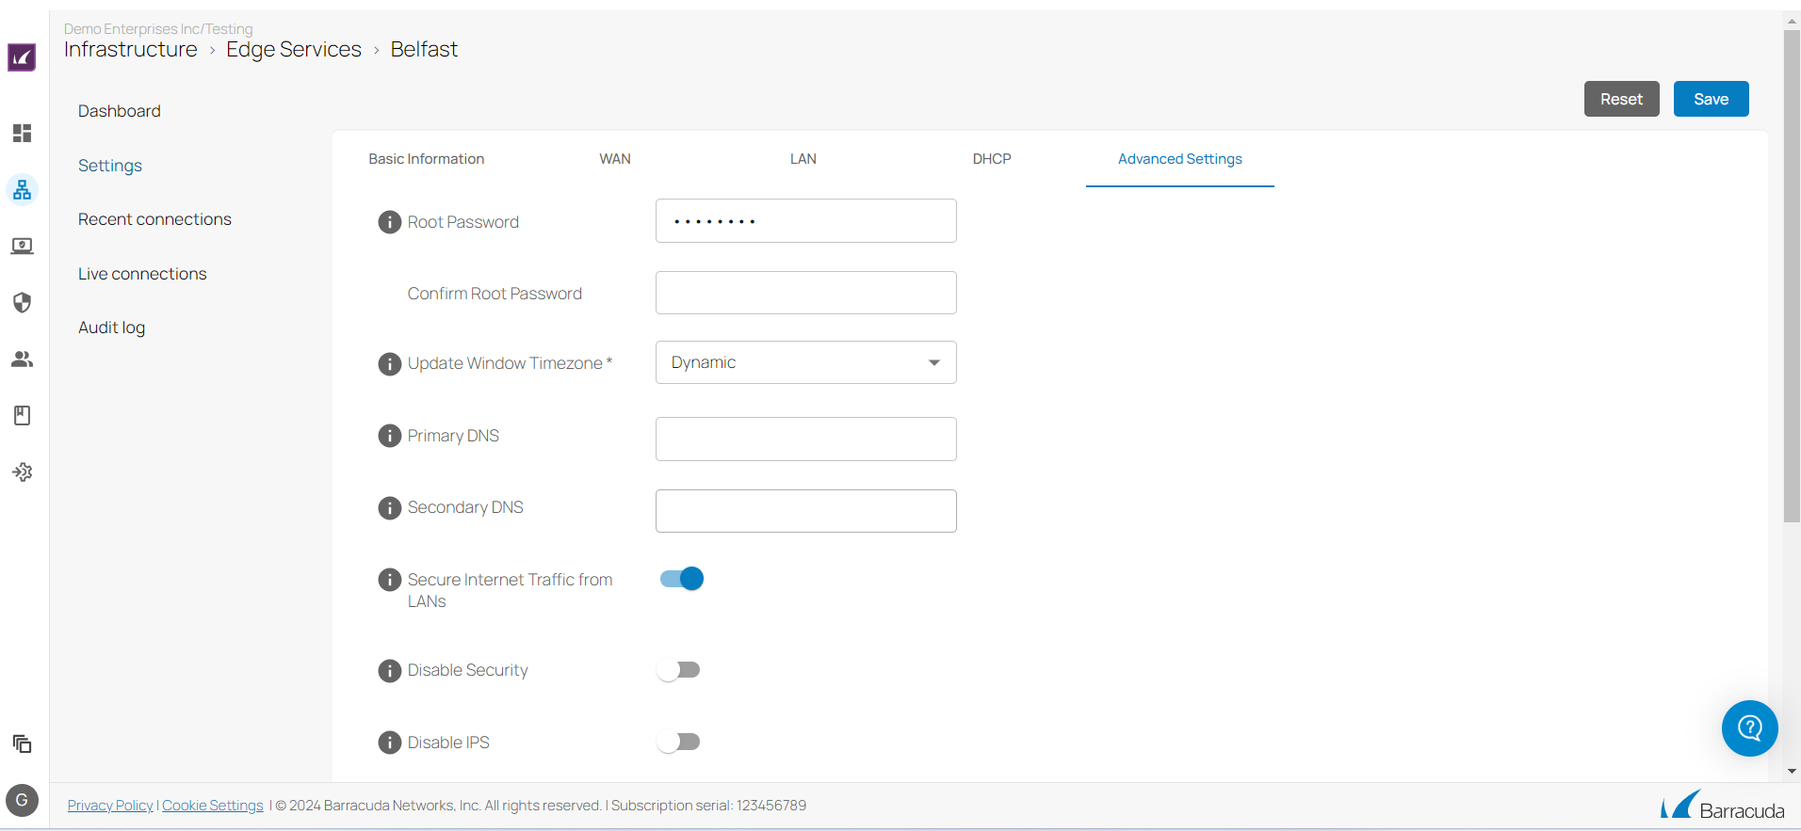
Task: Click the scrollbar up arrow
Action: (x=1792, y=21)
